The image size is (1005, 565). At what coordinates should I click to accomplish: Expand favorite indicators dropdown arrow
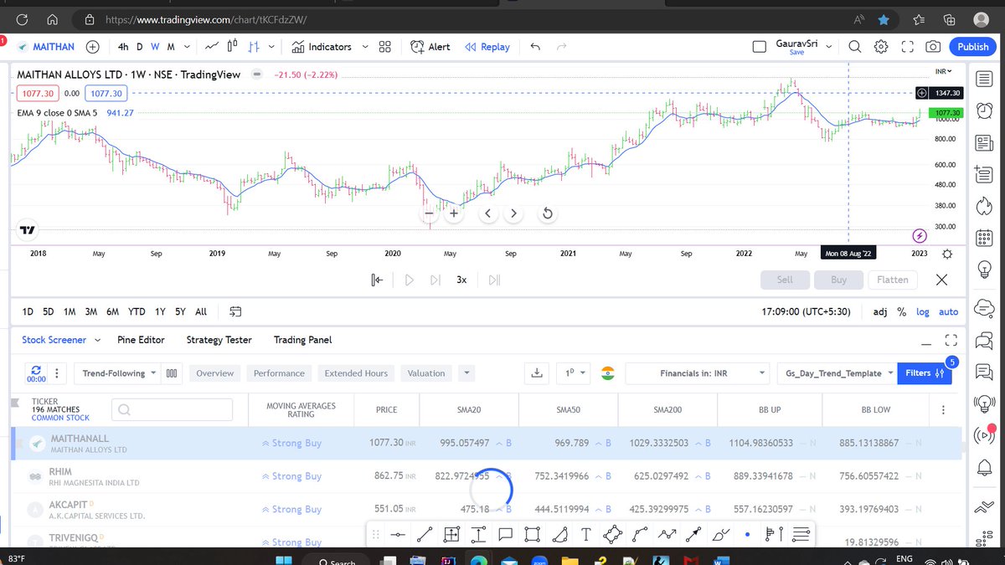pos(363,47)
